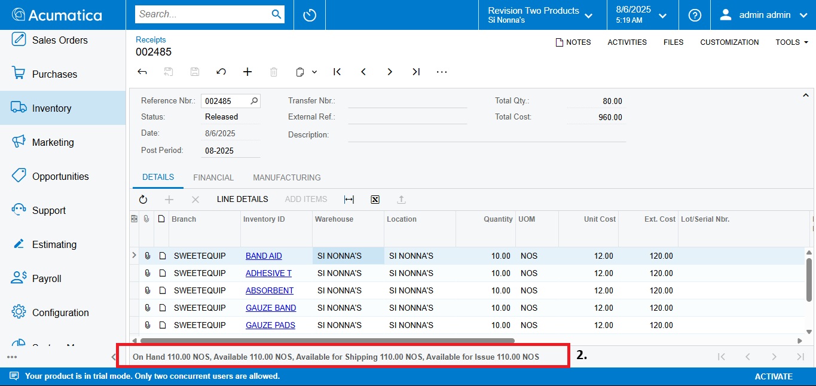This screenshot has height=386, width=816.
Task: Open Inventory in the left sidebar
Action: click(x=51, y=108)
